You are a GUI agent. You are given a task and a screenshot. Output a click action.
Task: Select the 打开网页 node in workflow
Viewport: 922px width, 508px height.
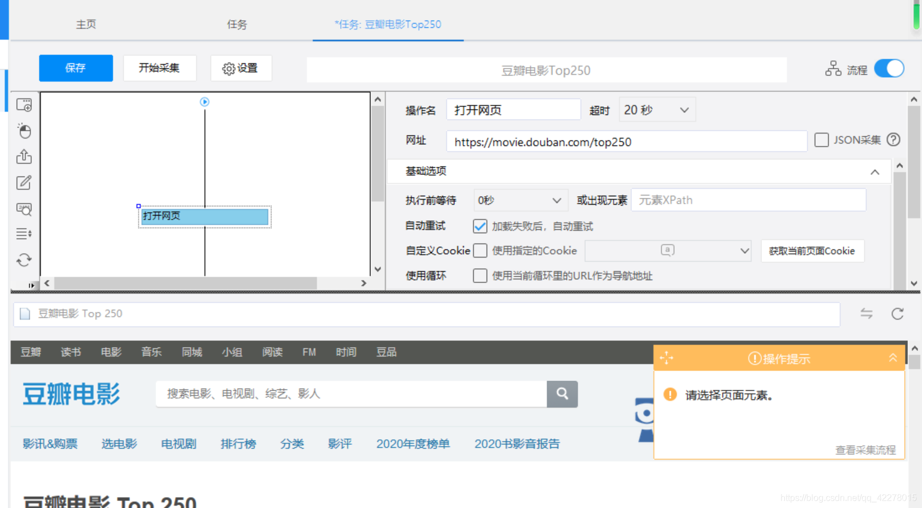click(205, 217)
